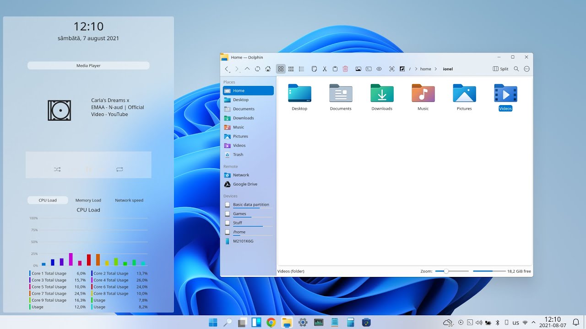Open the us keyboard layout switcher

point(516,323)
